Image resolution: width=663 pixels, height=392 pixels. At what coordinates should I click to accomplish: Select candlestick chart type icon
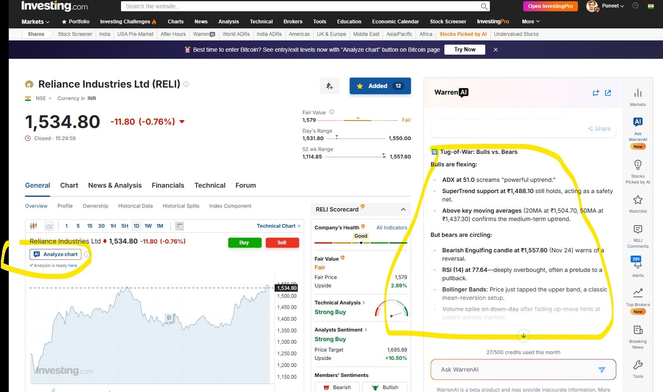tap(33, 226)
